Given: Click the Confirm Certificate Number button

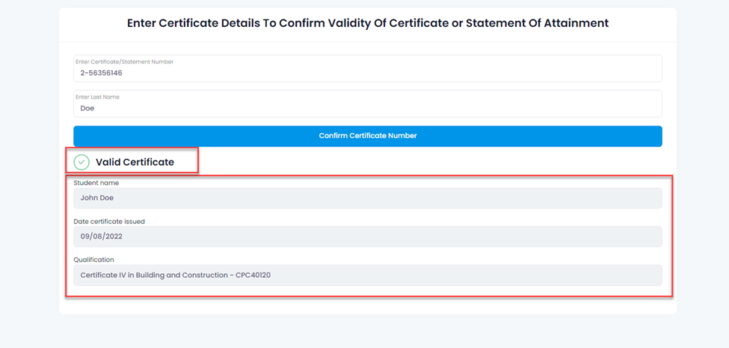Looking at the screenshot, I should click(368, 136).
